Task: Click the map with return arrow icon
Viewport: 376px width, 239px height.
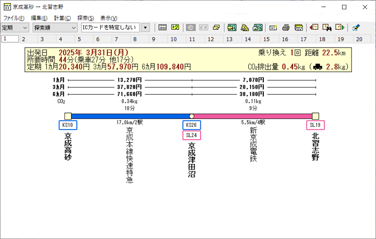Action: (258, 28)
